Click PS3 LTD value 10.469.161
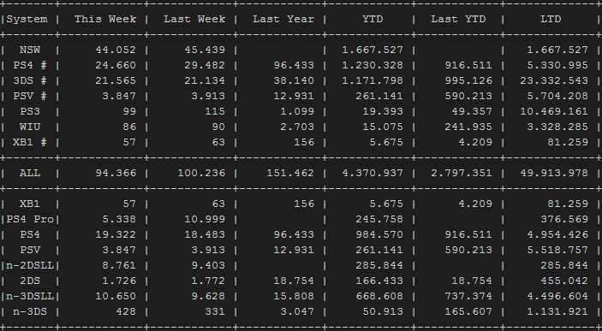602x331 pixels. point(554,111)
